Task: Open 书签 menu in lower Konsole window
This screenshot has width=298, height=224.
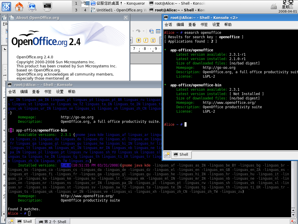Action: (x=48, y=92)
